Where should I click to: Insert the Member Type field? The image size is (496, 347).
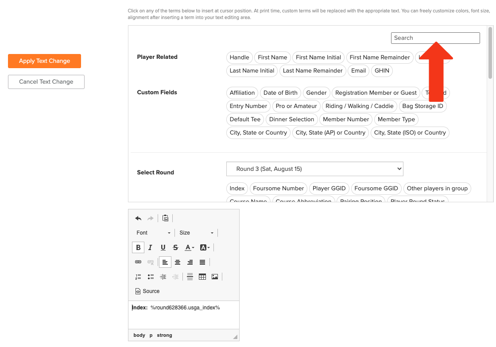[x=396, y=120]
